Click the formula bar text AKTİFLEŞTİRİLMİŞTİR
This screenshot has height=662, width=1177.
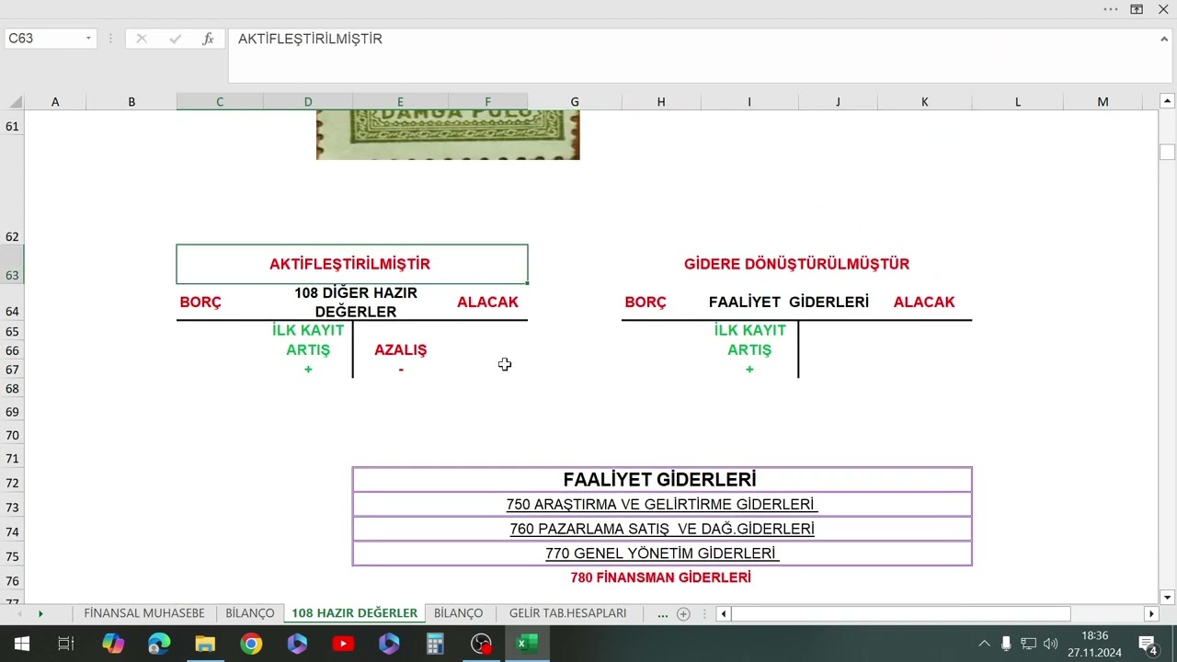tap(310, 39)
